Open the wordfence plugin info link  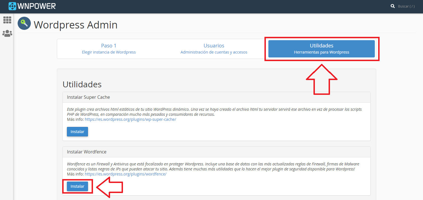pos(125,174)
